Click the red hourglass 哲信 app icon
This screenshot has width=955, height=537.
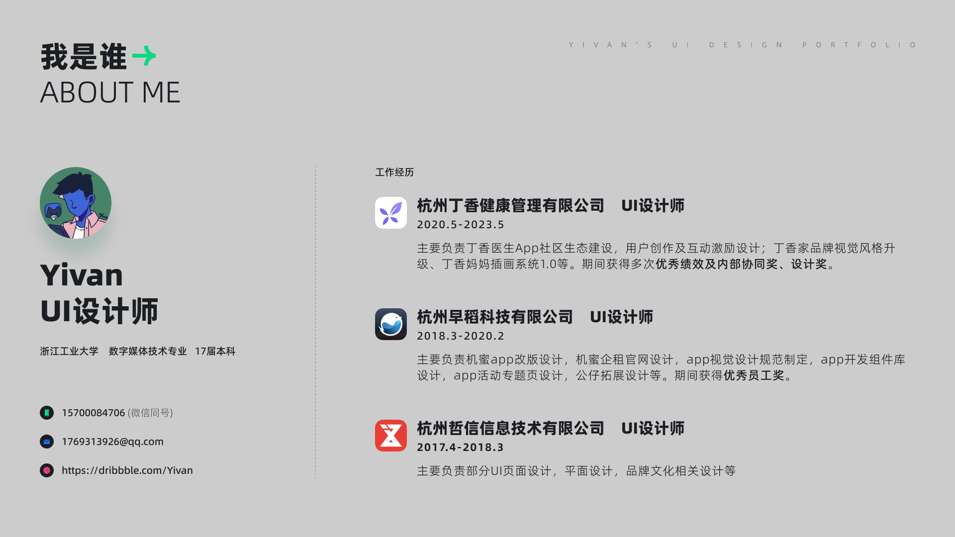point(391,436)
